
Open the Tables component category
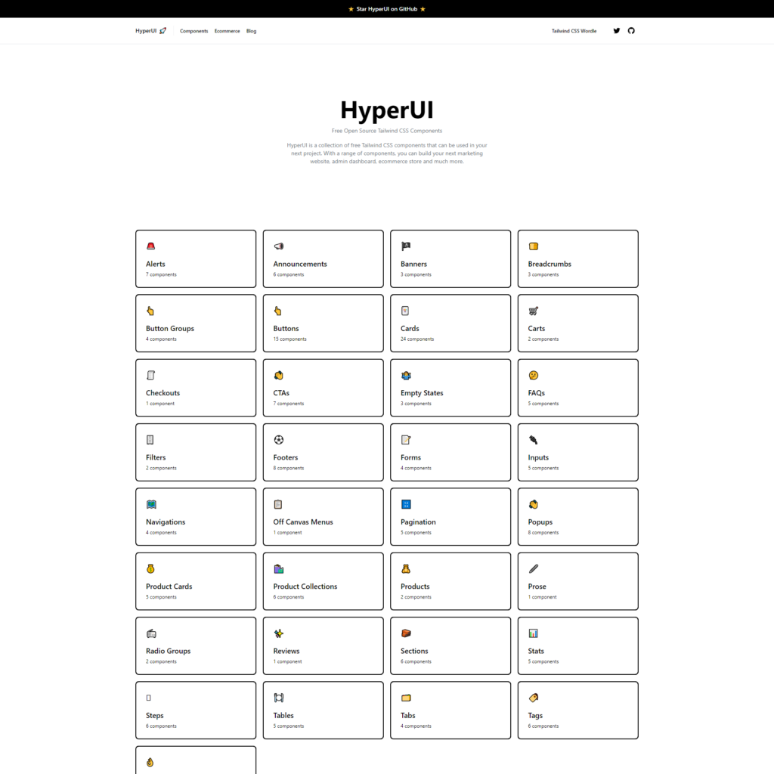coord(323,709)
